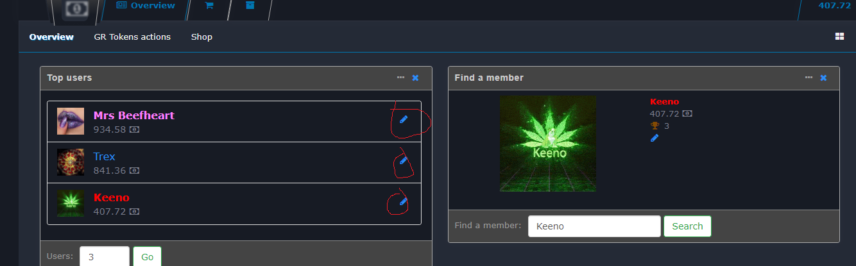Click the Find a member text field
The height and width of the screenshot is (266, 856).
click(x=594, y=226)
